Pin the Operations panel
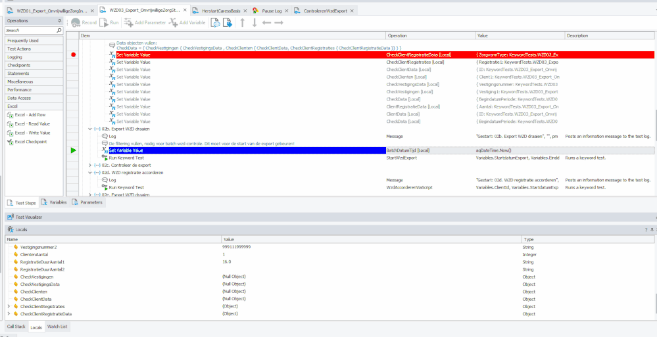 pos(59,21)
